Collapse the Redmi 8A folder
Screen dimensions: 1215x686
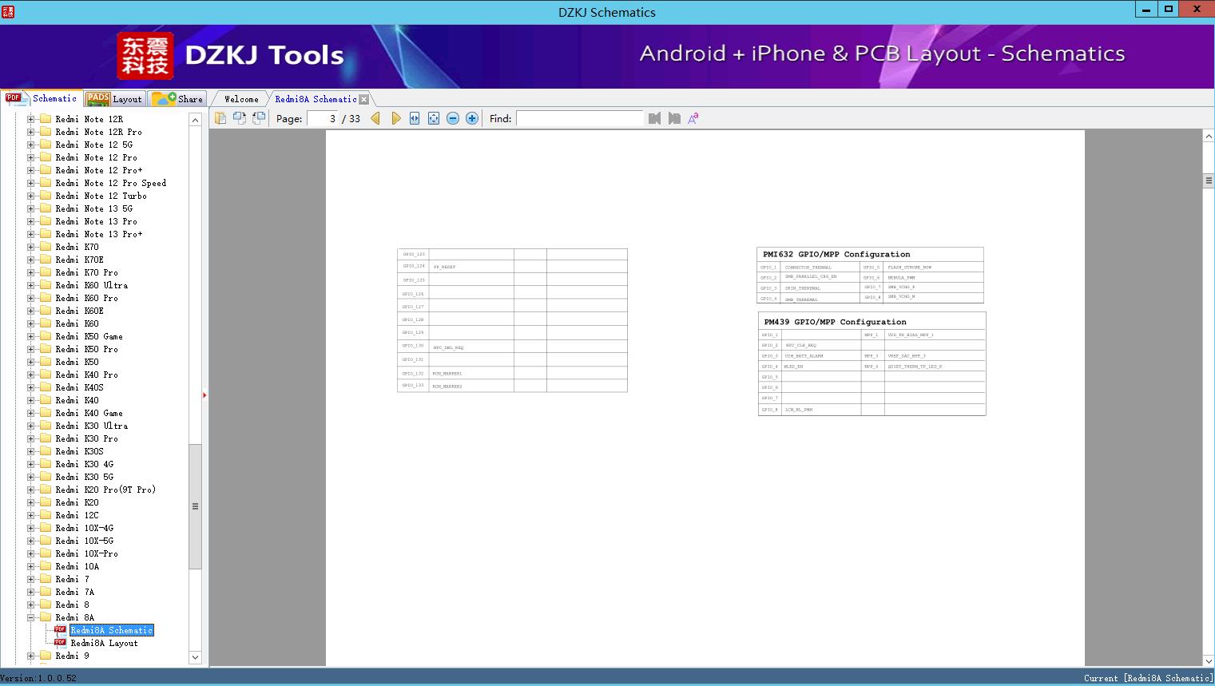pos(31,617)
